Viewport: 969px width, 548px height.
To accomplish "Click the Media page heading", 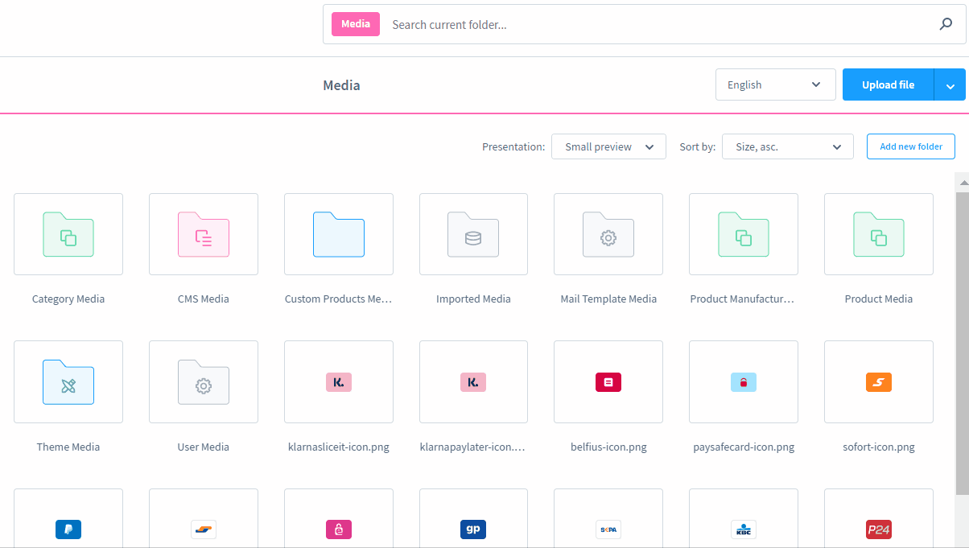I will (x=341, y=85).
